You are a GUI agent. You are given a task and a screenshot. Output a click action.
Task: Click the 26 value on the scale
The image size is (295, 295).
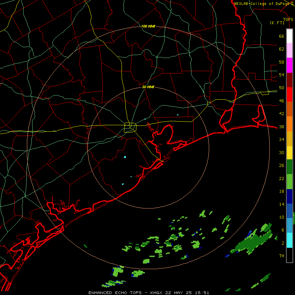click(x=282, y=166)
